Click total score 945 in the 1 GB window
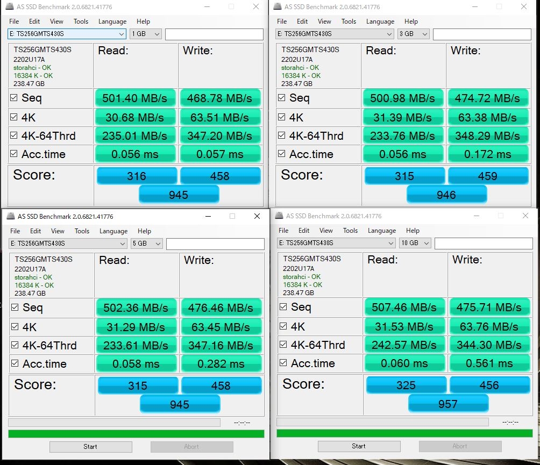 point(179,195)
